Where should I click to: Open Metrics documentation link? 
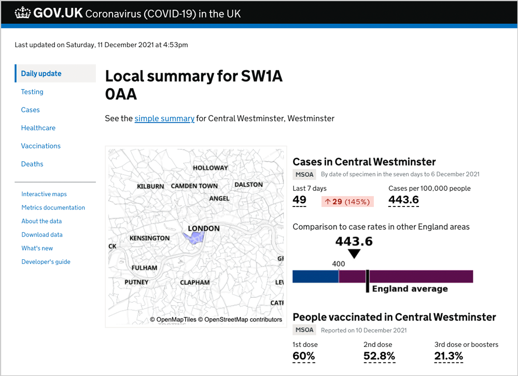coord(53,207)
